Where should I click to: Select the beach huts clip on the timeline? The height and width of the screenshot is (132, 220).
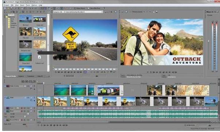click(109, 90)
